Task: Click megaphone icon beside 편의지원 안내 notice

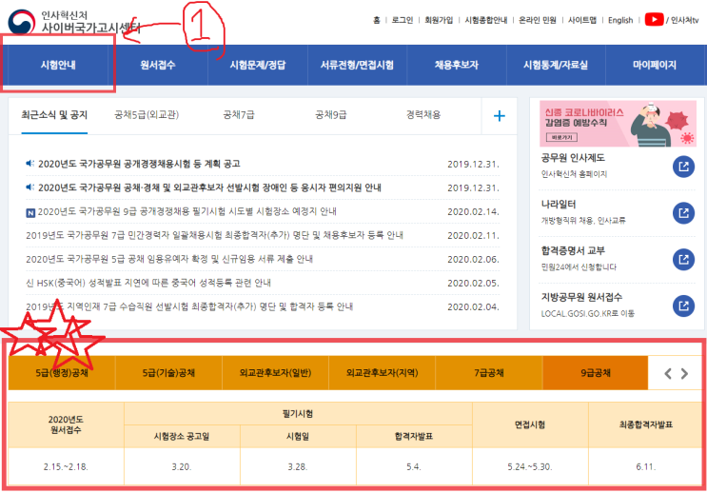Action: click(29, 187)
